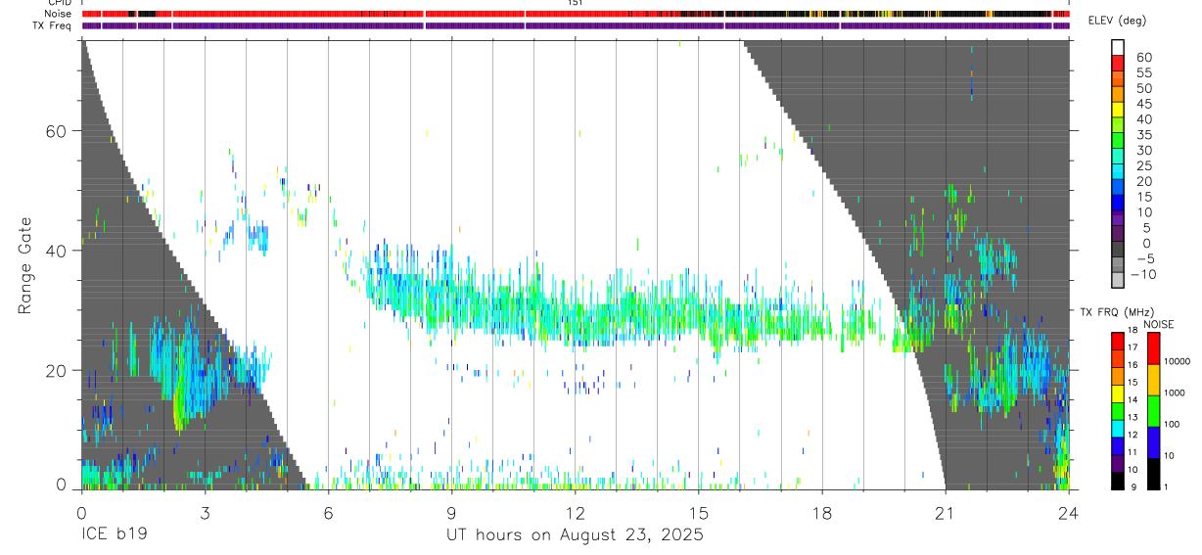Select the yellow-orange 1000 swatch in NOISE colorbar

tap(1153, 380)
